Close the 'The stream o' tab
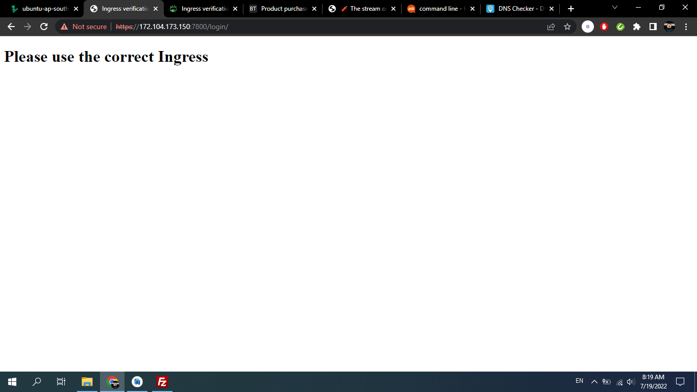The width and height of the screenshot is (697, 392). (393, 9)
